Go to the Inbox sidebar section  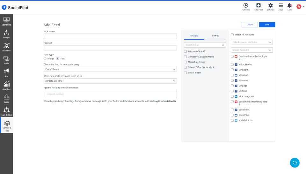point(6,99)
